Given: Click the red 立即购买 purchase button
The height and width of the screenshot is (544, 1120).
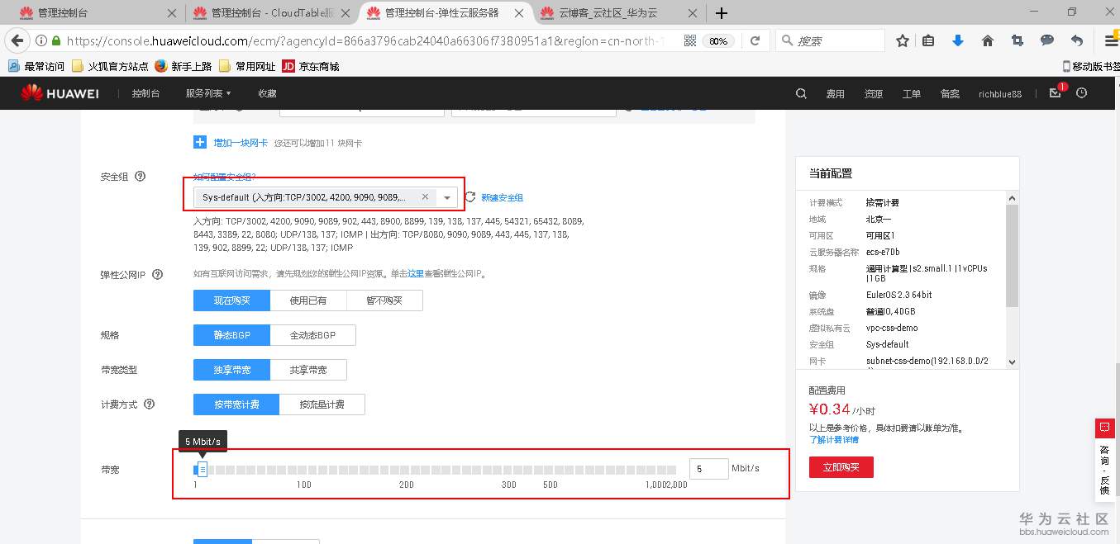Looking at the screenshot, I should pyautogui.click(x=841, y=466).
